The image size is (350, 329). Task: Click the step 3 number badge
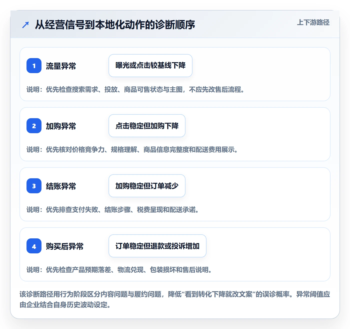pyautogui.click(x=34, y=186)
